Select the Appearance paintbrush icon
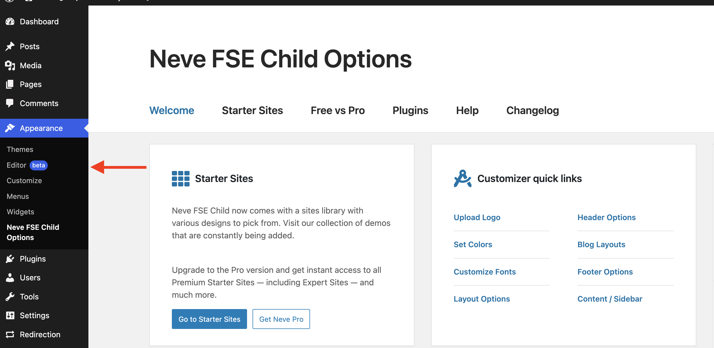The image size is (714, 348). coord(10,128)
